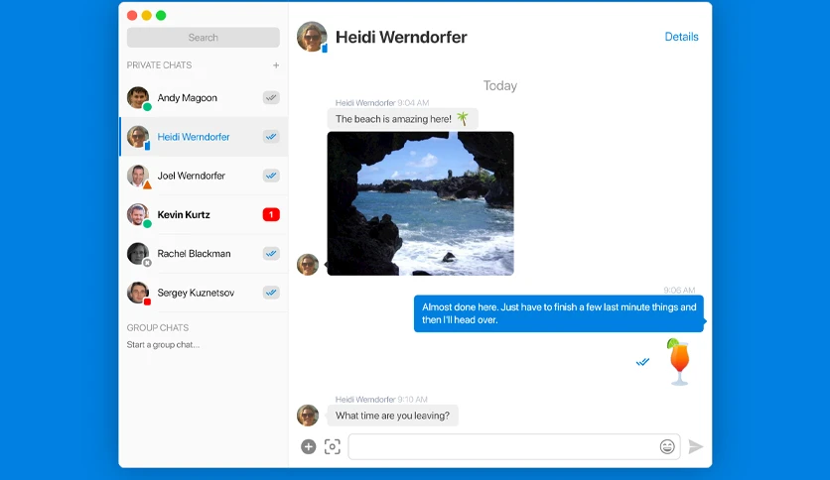Click the blue 'Almost done here' message bubble

(x=559, y=313)
